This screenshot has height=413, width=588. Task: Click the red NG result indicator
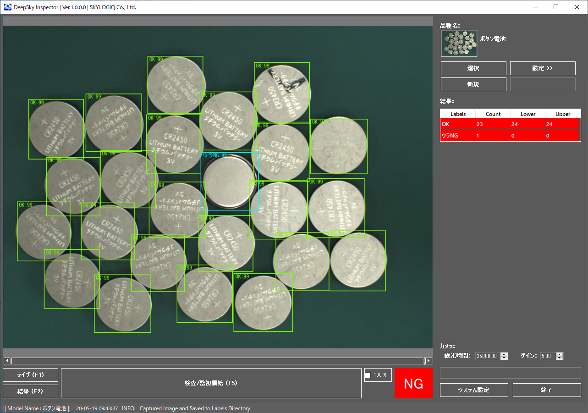[x=414, y=384]
